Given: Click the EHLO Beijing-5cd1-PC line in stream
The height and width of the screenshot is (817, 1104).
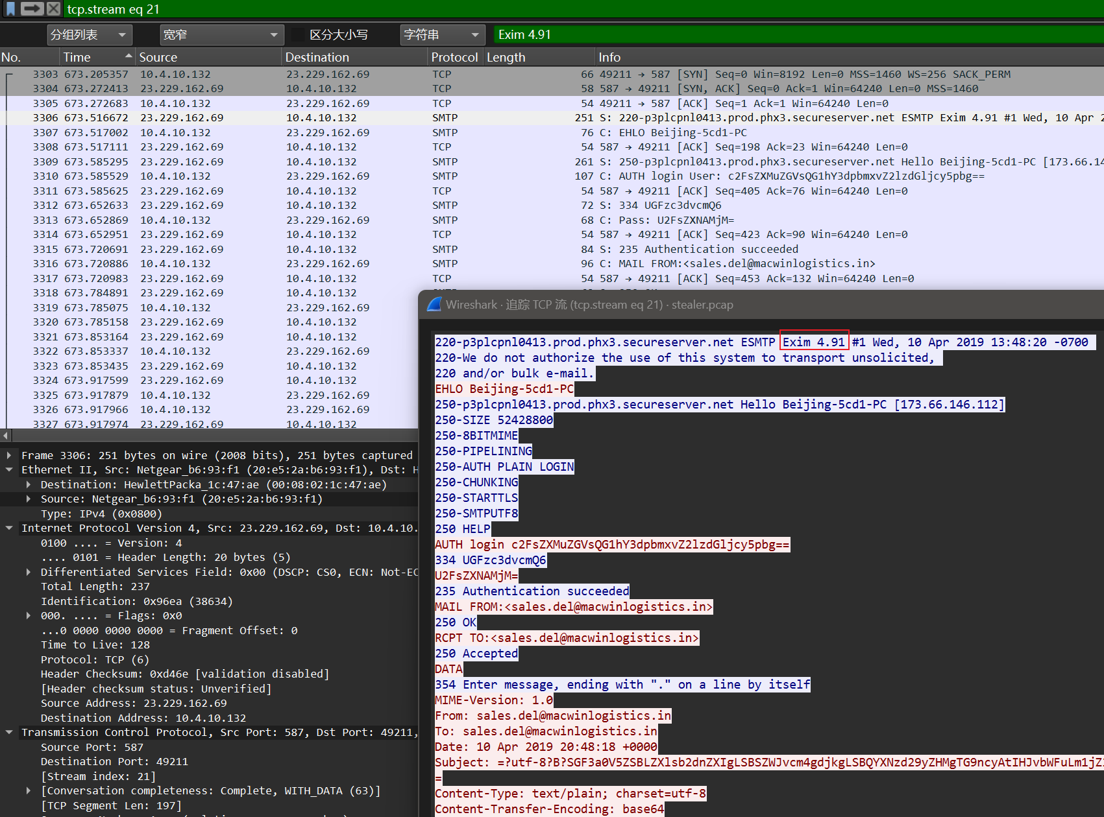Looking at the screenshot, I should [x=504, y=388].
